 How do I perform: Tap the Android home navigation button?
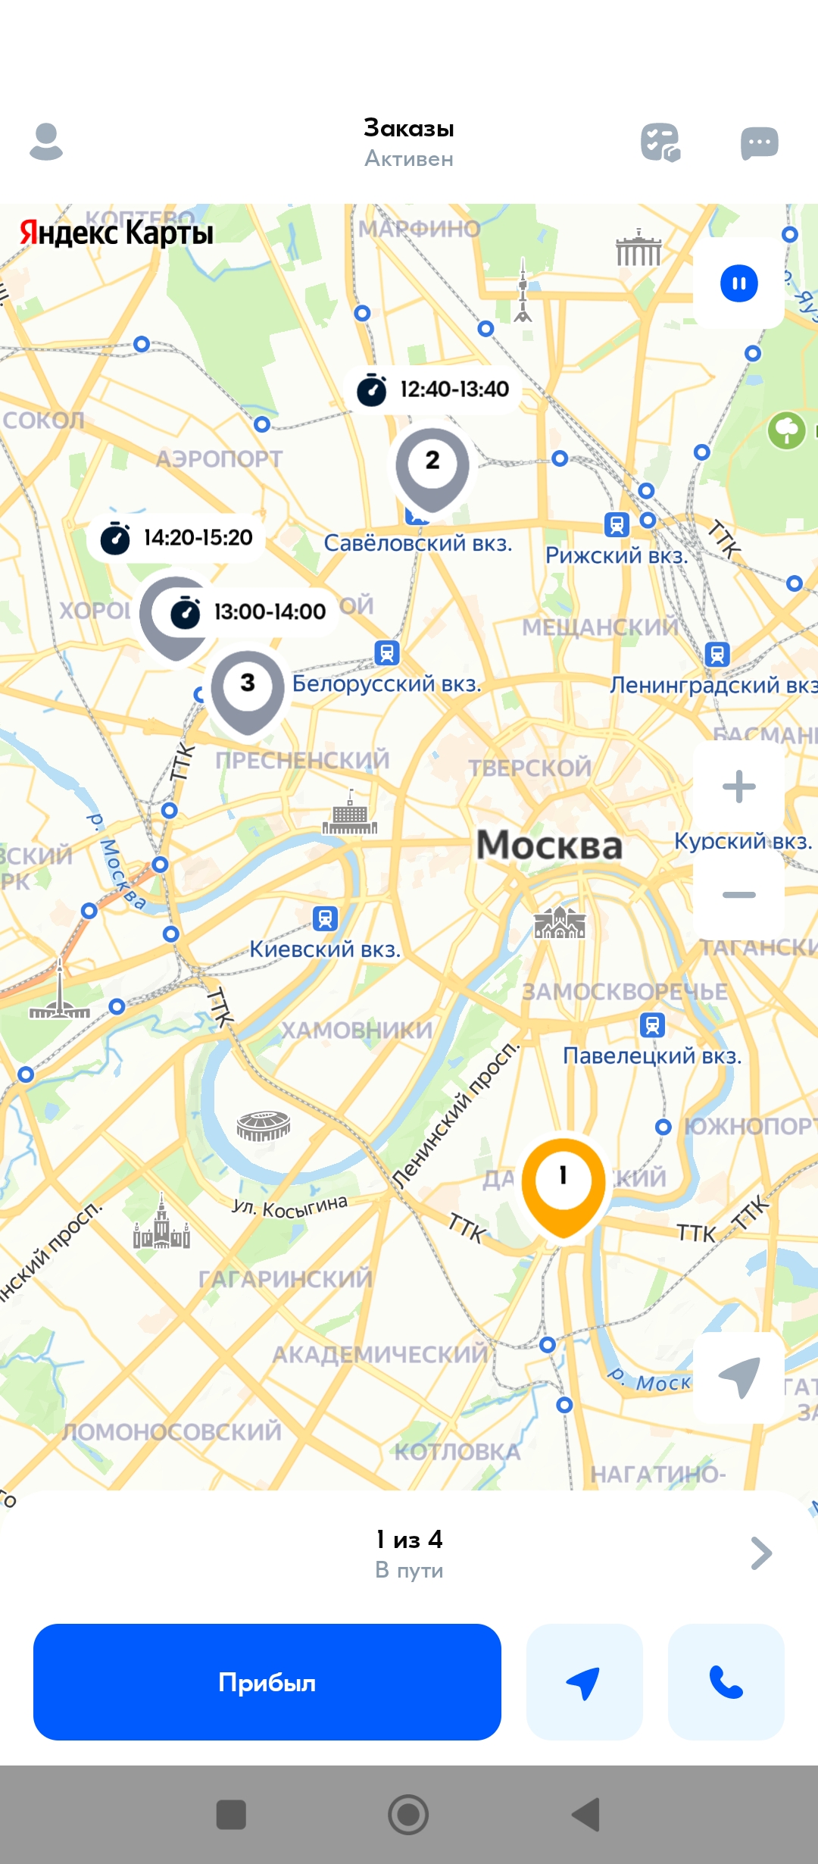pos(408,1815)
